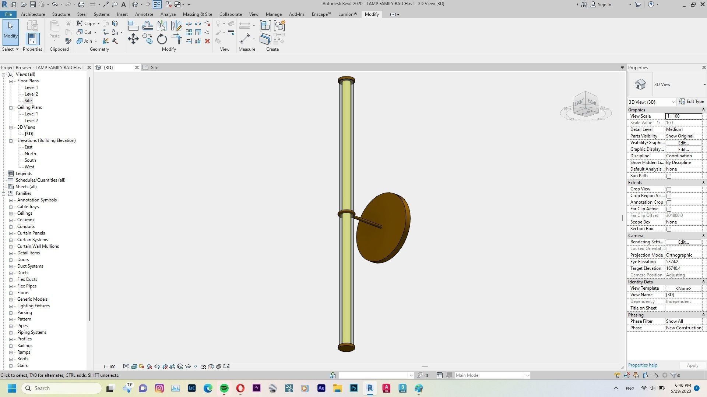Image resolution: width=707 pixels, height=397 pixels.
Task: Open Spotify from the Windows taskbar
Action: (x=224, y=388)
